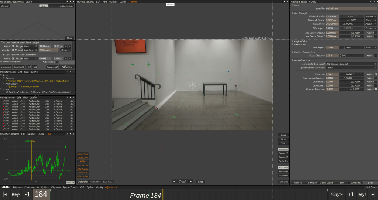Enable Adjust for Lens Center Offset X

[x=375, y=33]
